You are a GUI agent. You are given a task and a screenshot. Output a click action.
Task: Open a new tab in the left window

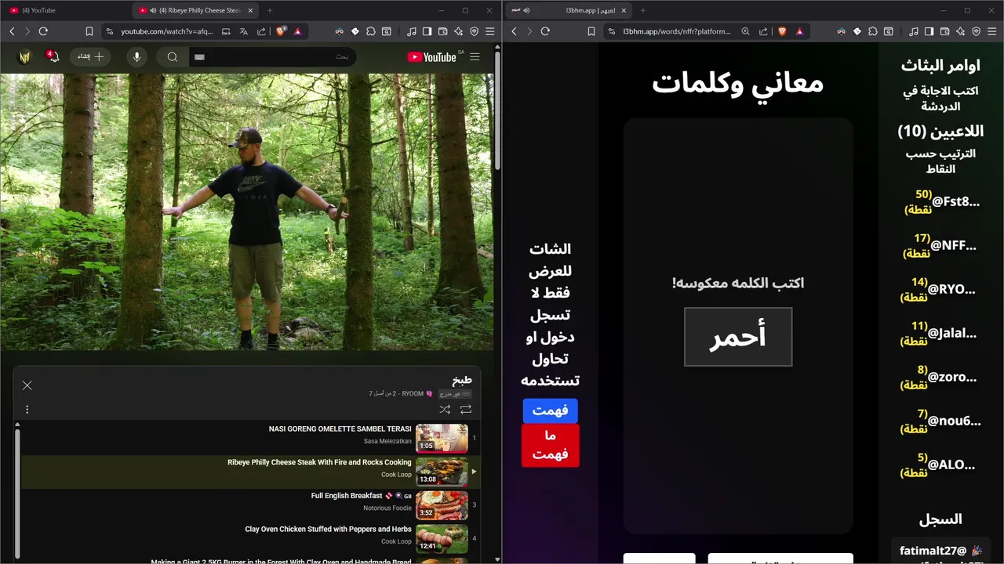tap(270, 10)
